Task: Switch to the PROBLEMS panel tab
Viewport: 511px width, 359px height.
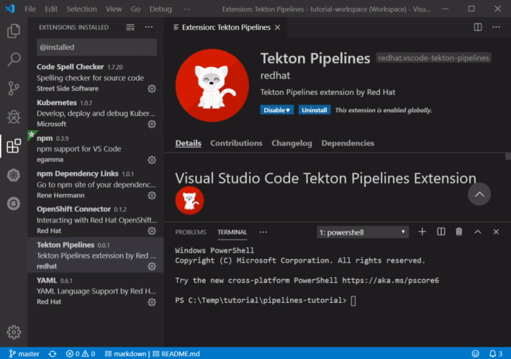Action: click(190, 232)
